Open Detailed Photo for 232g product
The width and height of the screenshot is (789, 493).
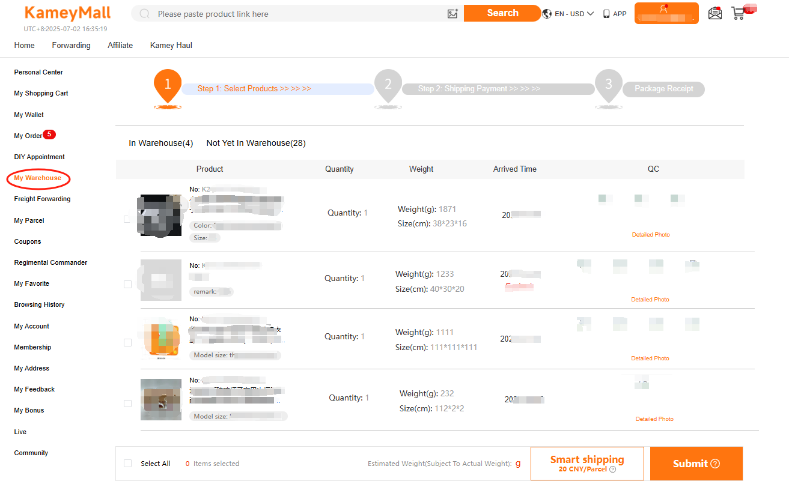click(654, 419)
